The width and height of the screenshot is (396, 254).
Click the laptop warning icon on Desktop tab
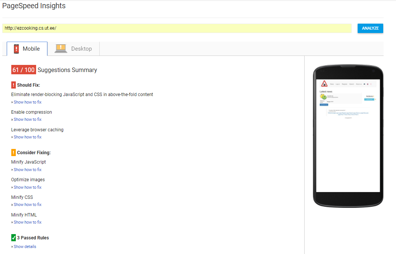pos(61,48)
